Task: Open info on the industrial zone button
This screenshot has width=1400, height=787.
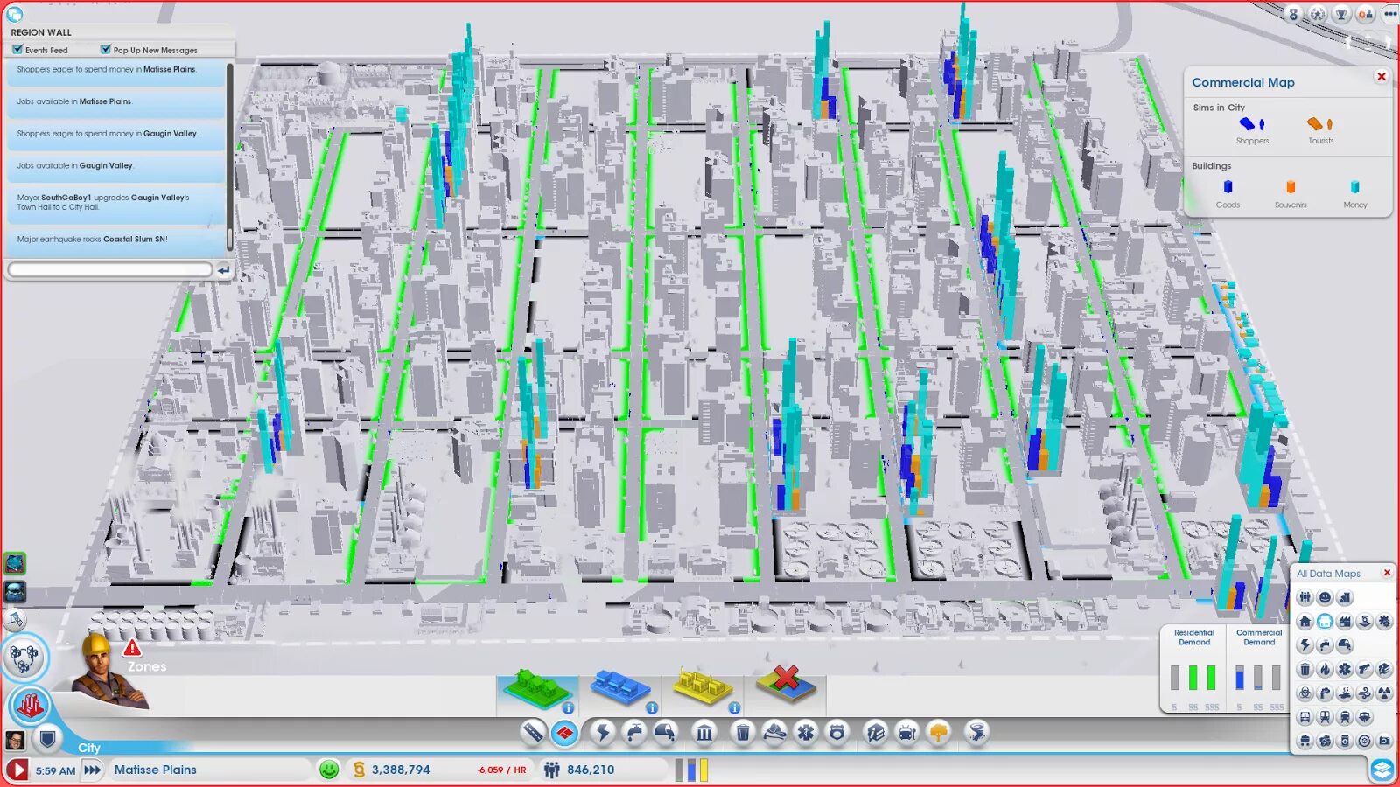Action: pos(734,708)
